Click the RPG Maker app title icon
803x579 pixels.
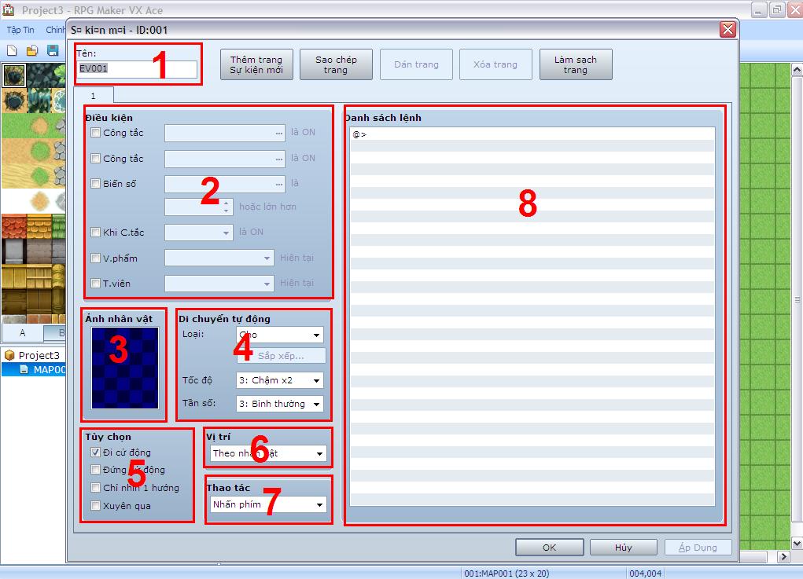9,9
